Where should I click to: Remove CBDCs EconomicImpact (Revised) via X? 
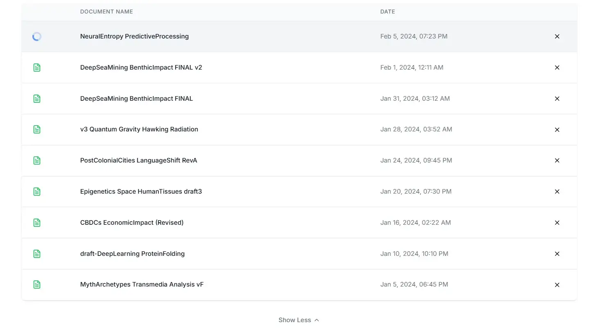tap(557, 223)
